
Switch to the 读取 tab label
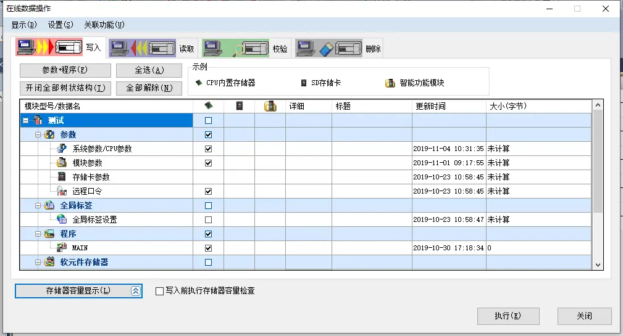point(186,49)
